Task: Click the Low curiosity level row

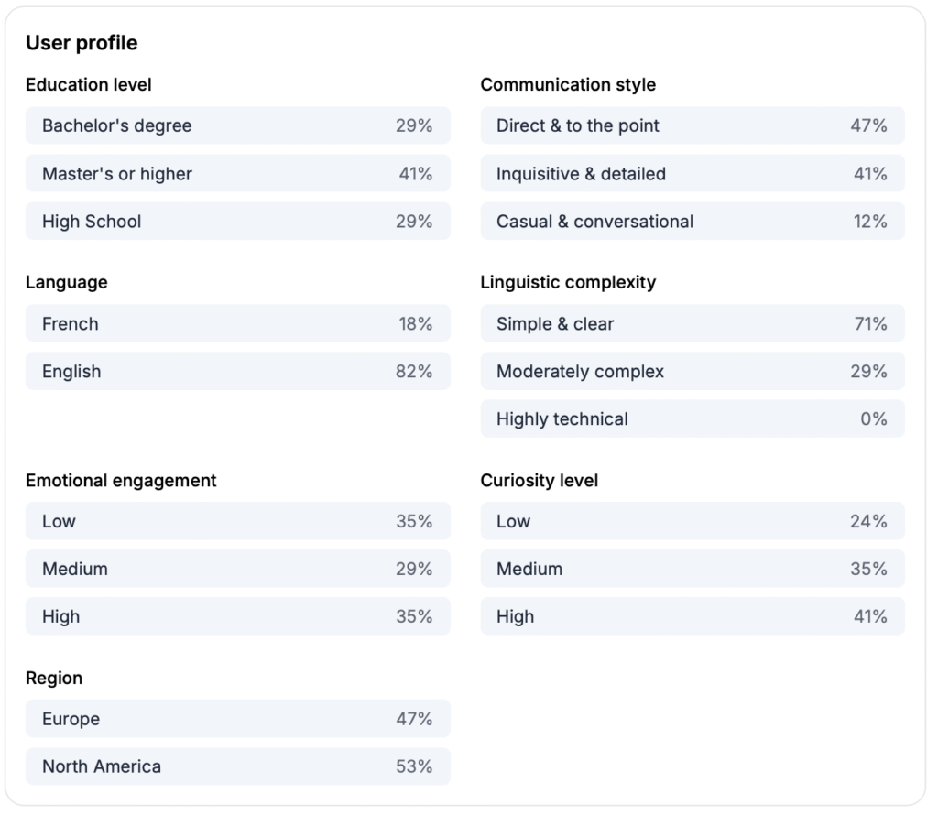Action: tap(692, 521)
